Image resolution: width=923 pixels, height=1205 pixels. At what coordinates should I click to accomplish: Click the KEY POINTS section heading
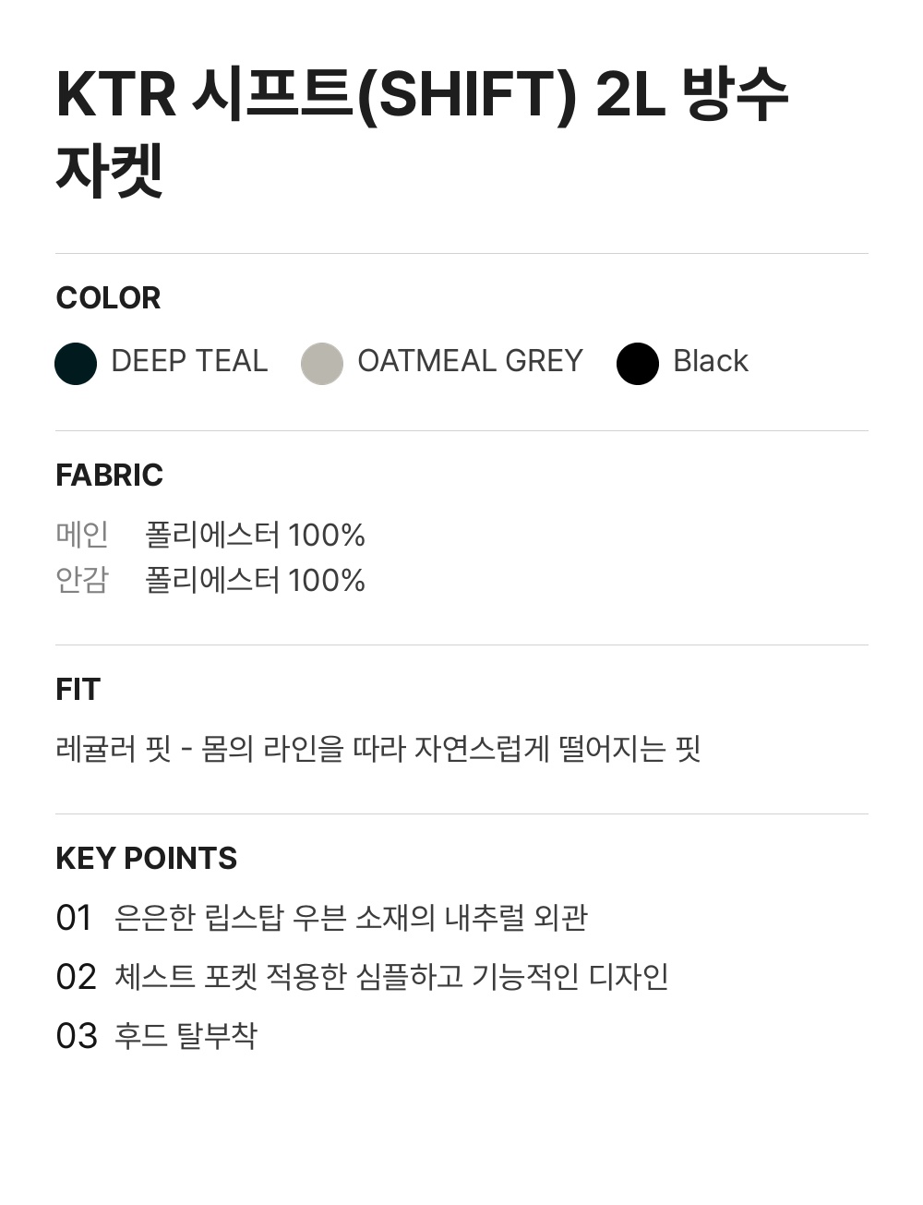146,859
